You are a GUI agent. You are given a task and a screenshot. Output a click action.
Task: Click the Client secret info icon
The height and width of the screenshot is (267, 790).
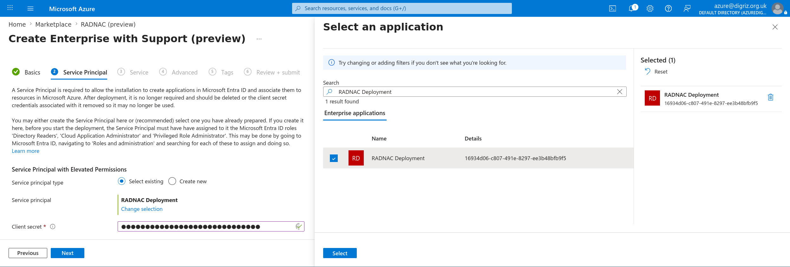click(x=53, y=227)
